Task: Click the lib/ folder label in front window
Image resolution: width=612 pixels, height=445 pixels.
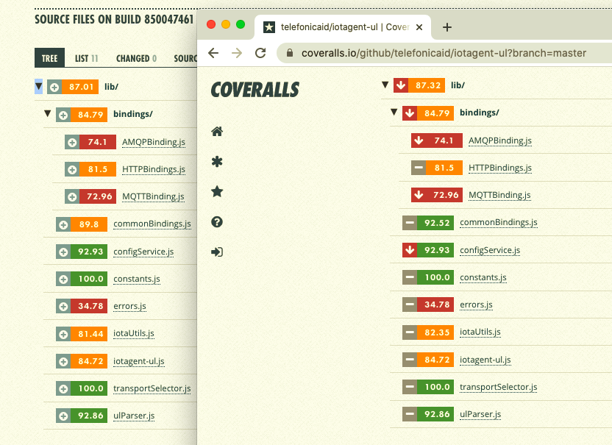Action: coord(458,85)
